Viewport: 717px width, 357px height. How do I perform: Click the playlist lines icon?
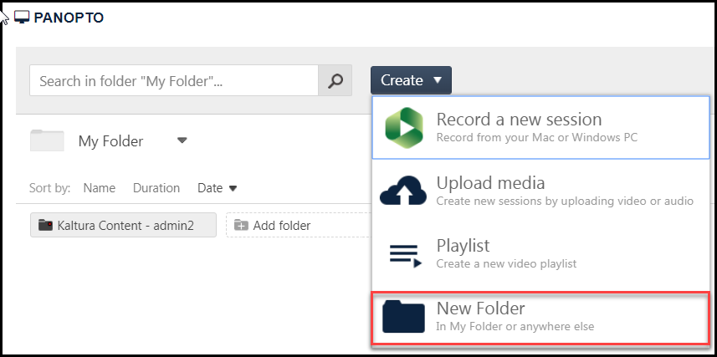[x=404, y=254]
